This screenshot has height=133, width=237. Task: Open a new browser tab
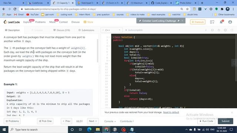[x=202, y=3]
